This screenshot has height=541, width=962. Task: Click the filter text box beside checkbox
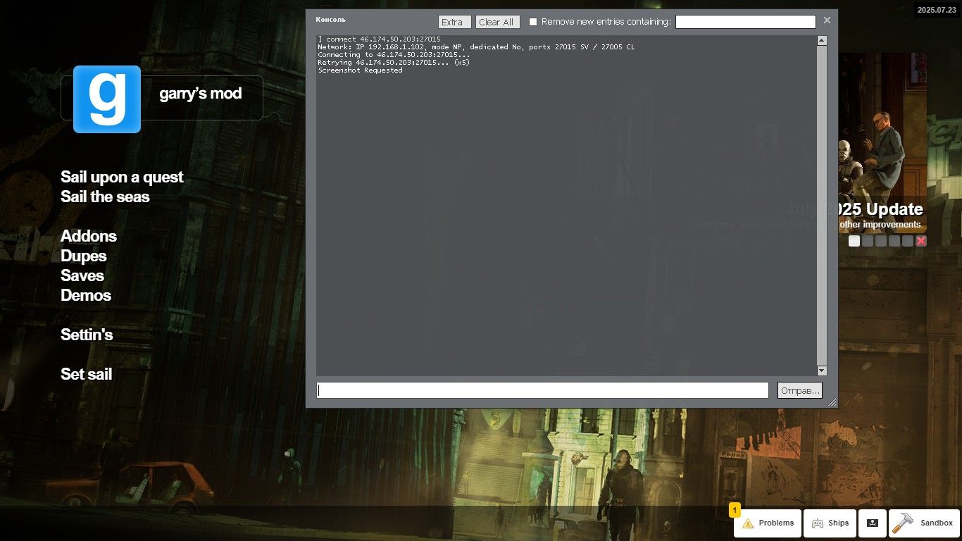[x=745, y=22]
